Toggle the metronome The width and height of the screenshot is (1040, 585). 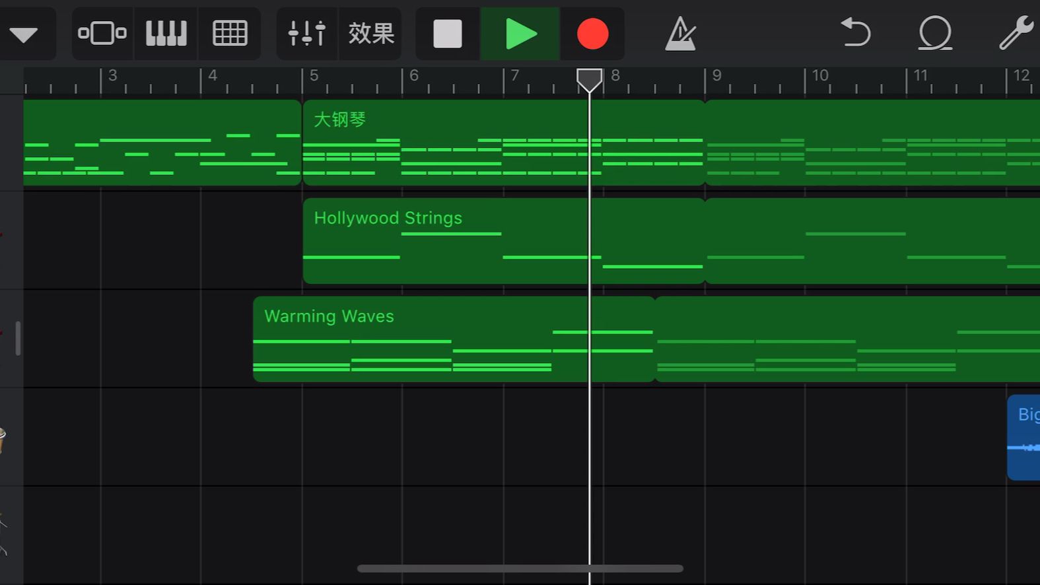[x=680, y=34]
